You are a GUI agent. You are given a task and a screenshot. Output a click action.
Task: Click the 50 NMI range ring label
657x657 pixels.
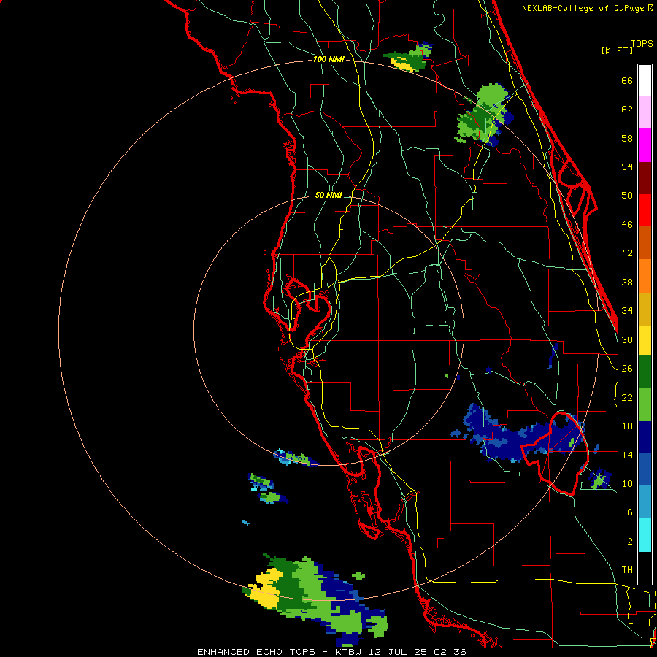pyautogui.click(x=328, y=195)
